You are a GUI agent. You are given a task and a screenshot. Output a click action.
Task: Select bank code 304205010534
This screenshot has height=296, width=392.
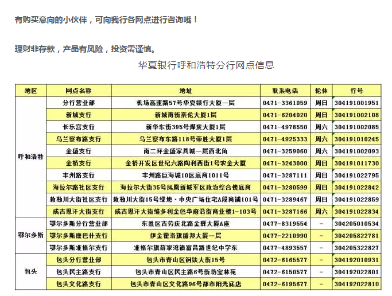coord(357,223)
